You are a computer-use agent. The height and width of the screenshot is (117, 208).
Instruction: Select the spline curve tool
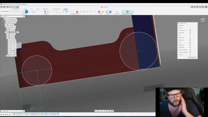(19, 12)
